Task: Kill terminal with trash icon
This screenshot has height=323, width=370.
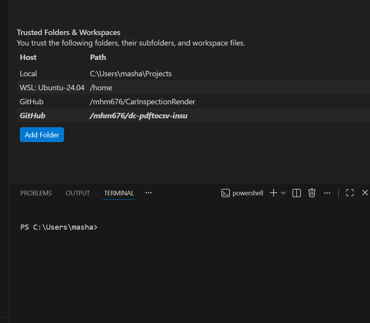Action: [312, 193]
